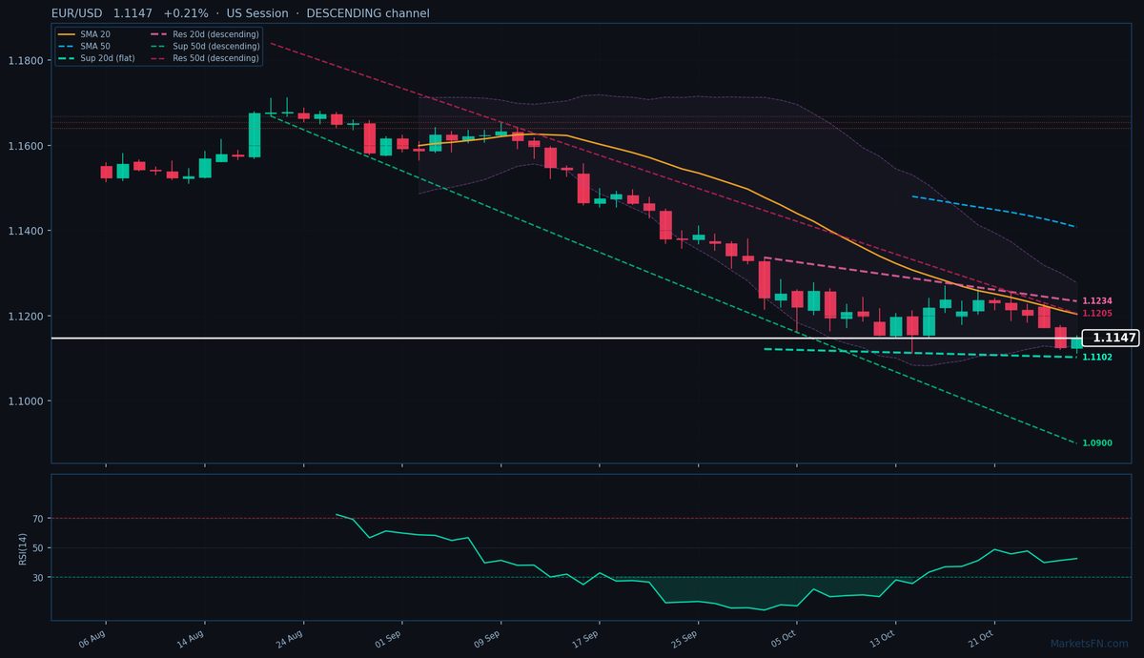Click the 1.1800 price axis label
The width and height of the screenshot is (1144, 658).
pos(26,60)
